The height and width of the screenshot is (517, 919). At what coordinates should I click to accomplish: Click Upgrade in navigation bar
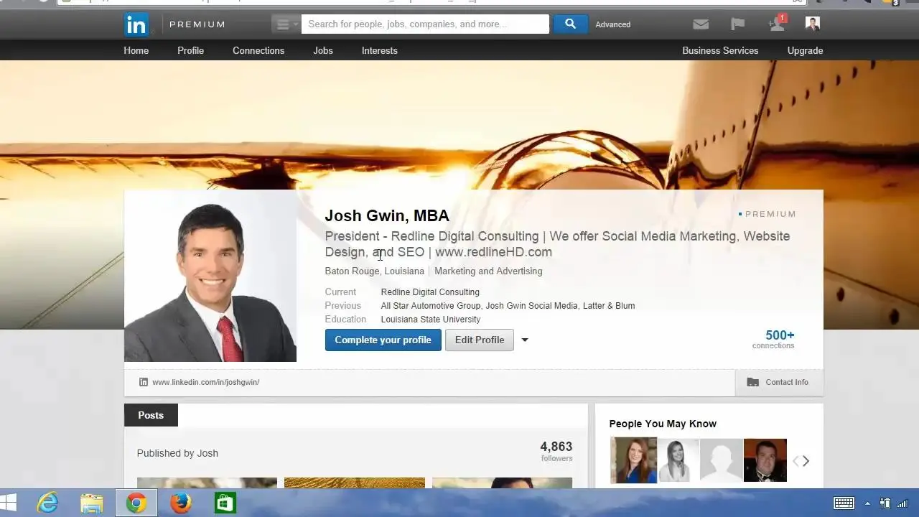point(806,50)
